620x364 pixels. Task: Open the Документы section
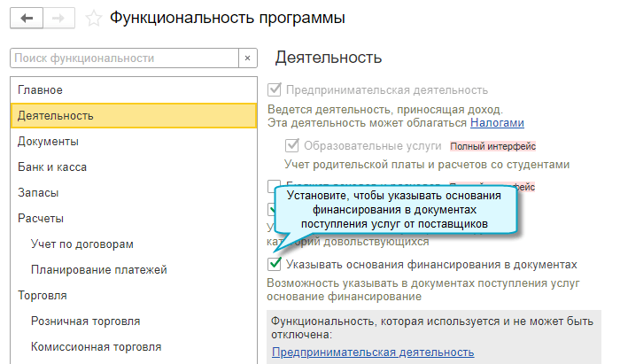[x=48, y=141]
